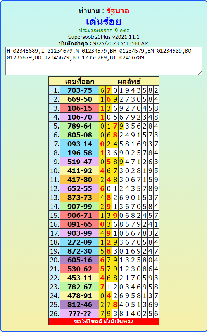Click the first predicted digit 7 in row 26
The image size is (207, 332).
point(102,314)
